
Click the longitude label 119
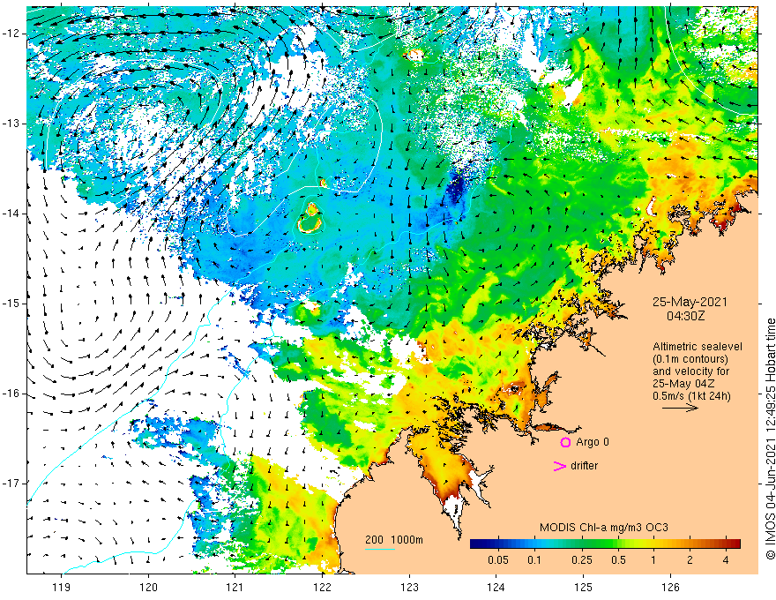point(62,588)
